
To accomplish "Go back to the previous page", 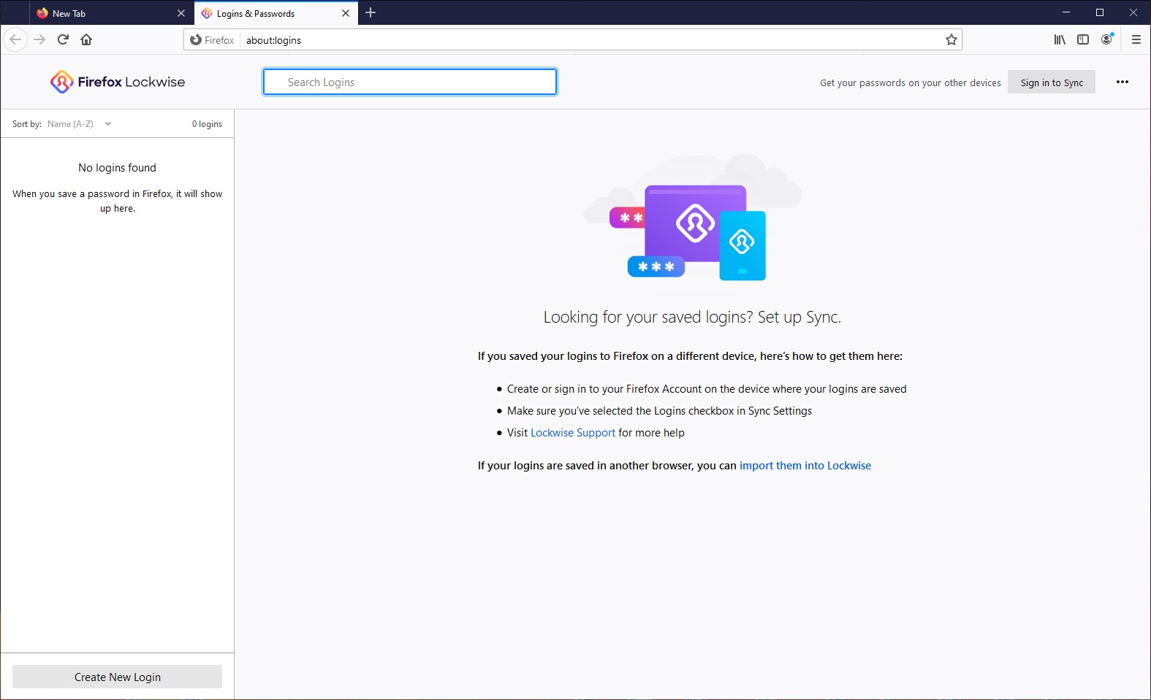I will click(x=15, y=39).
